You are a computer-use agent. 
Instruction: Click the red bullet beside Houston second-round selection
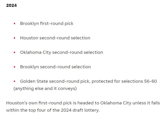click(x=15, y=38)
